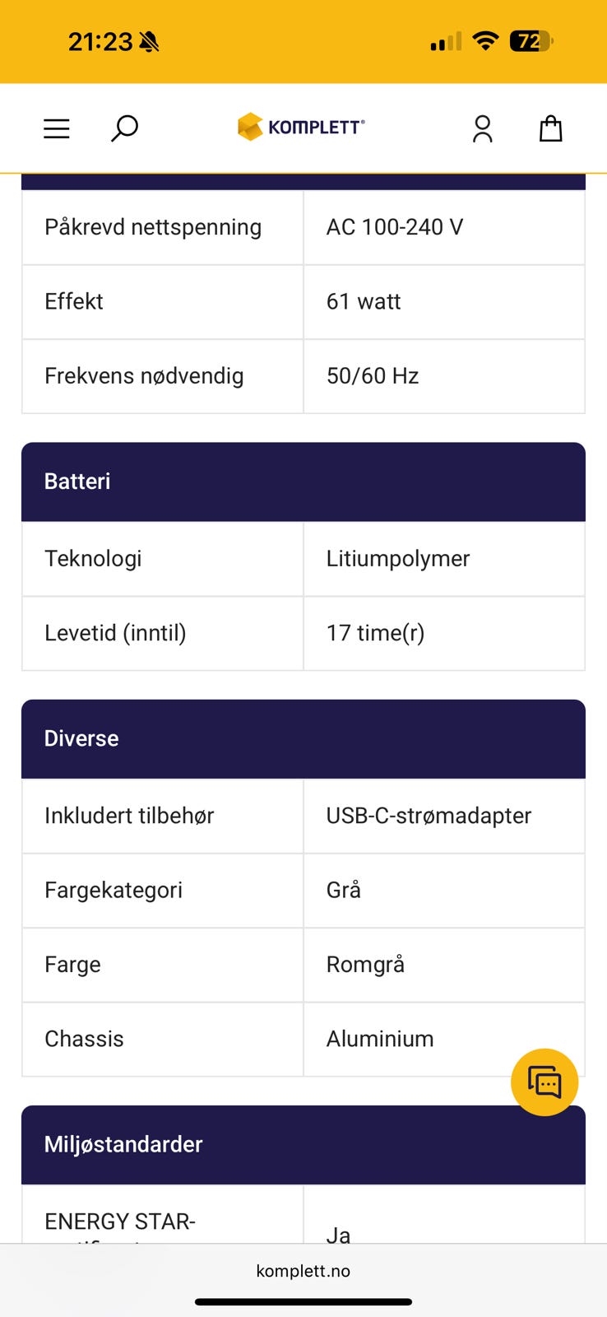Tap the cellular signal bars
This screenshot has height=1317, width=607.
pyautogui.click(x=446, y=42)
